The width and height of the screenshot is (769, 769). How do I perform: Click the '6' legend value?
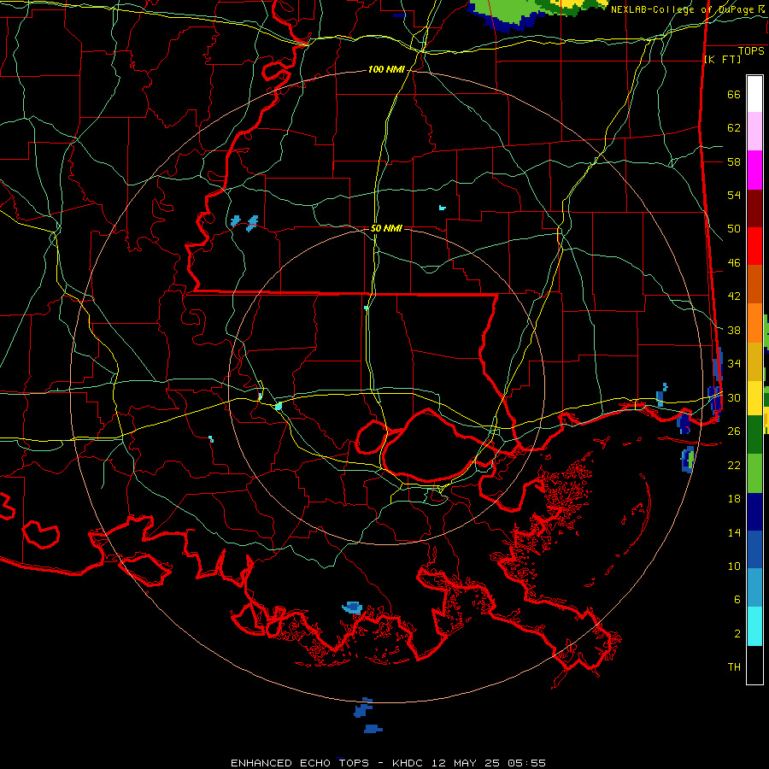point(737,600)
